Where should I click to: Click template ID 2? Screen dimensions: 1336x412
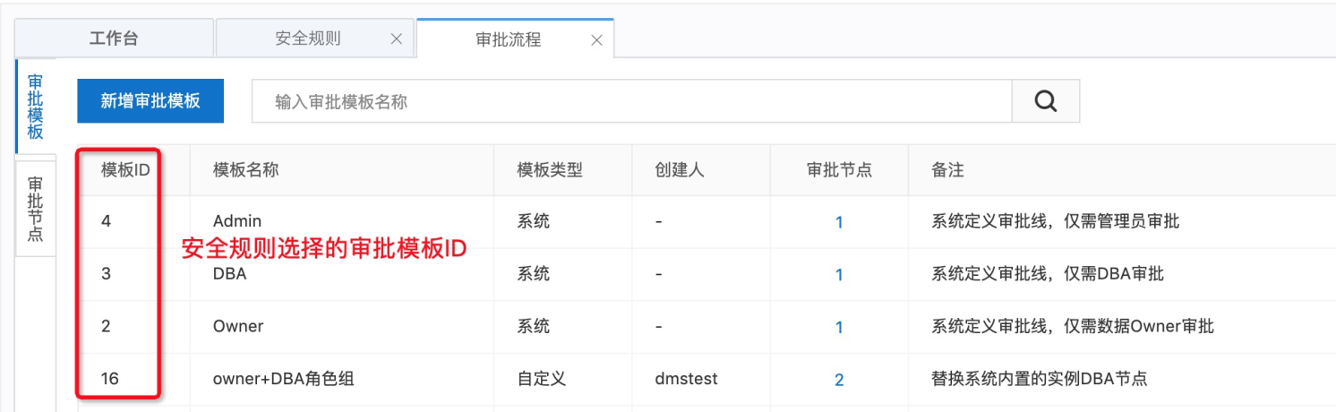click(106, 326)
